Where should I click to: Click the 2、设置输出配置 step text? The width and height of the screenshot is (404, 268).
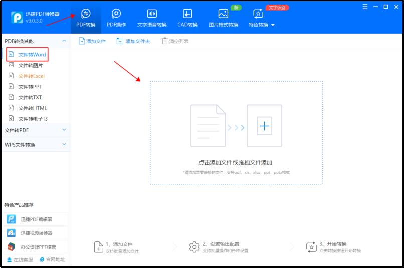(x=221, y=244)
